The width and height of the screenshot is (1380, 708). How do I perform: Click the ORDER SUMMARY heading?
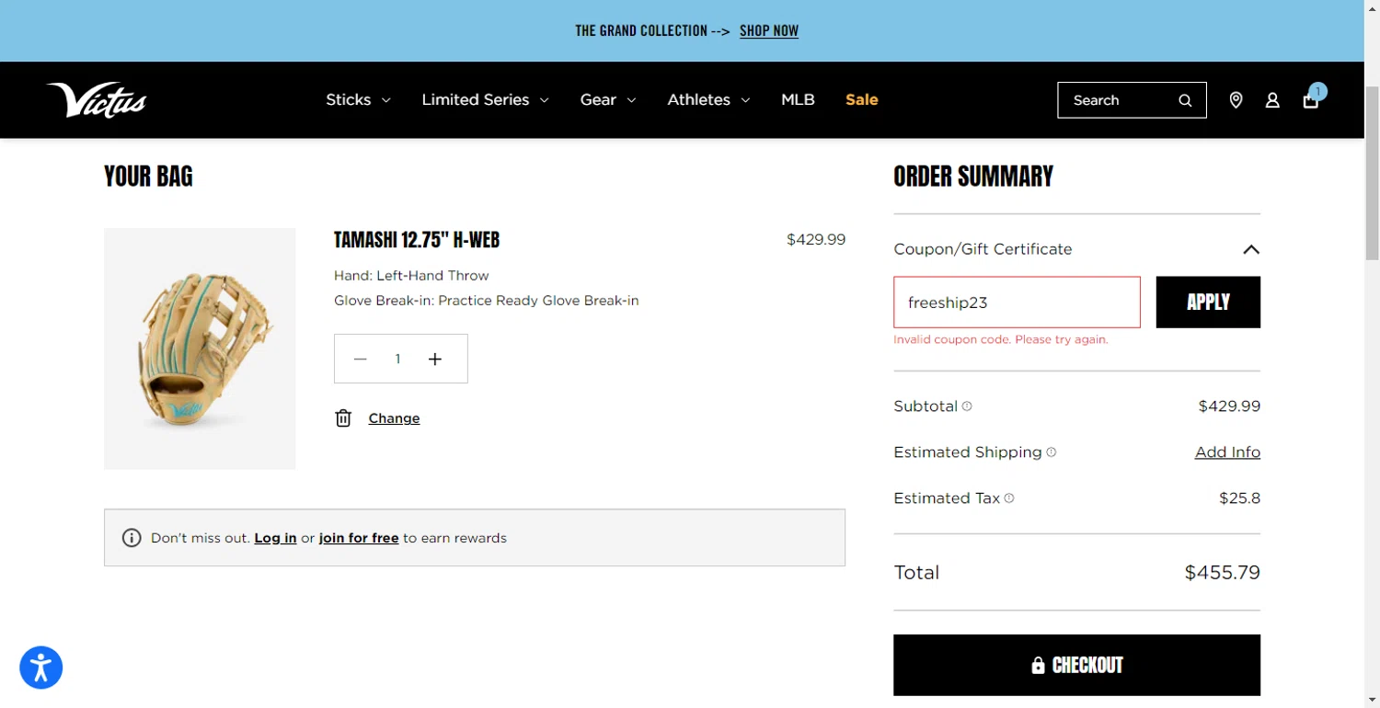tap(973, 177)
